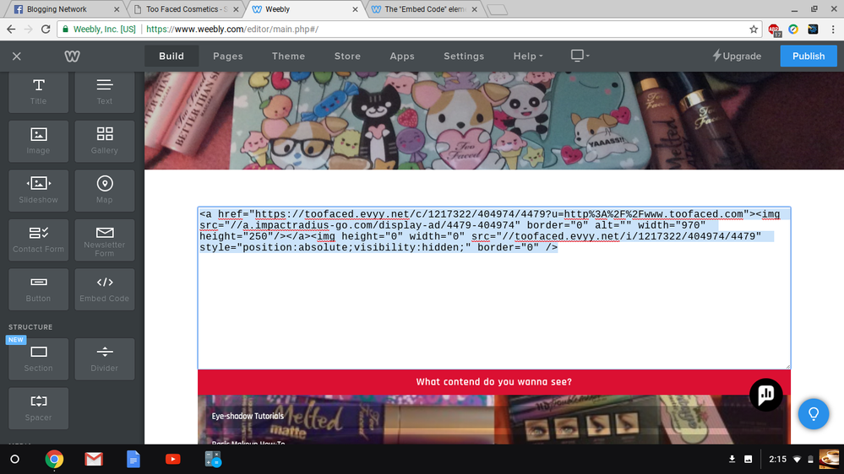Click inside the embed code text area

pyautogui.click(x=494, y=288)
